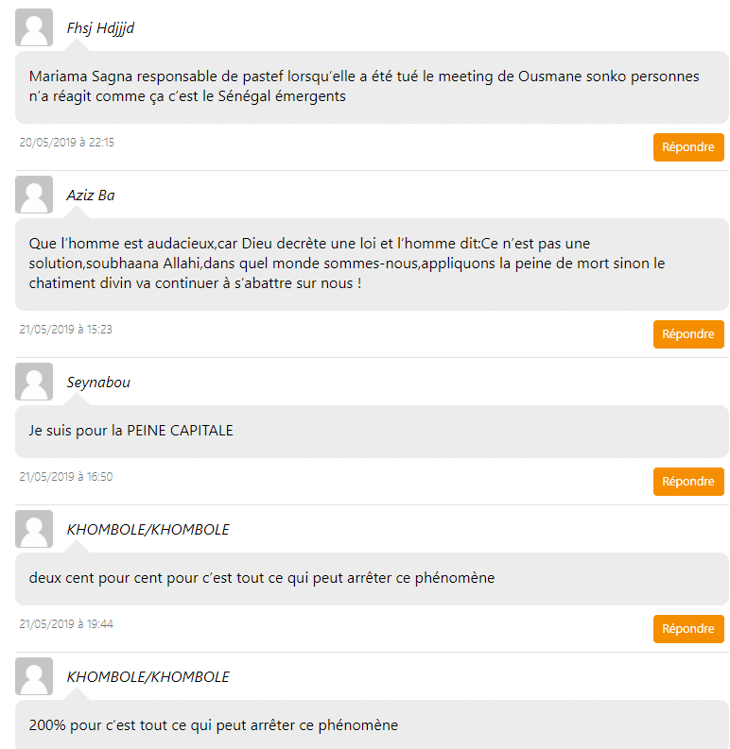This screenshot has height=749, width=730.
Task: Click the avatar of Fhsj Hdjjjd
Action: (34, 27)
